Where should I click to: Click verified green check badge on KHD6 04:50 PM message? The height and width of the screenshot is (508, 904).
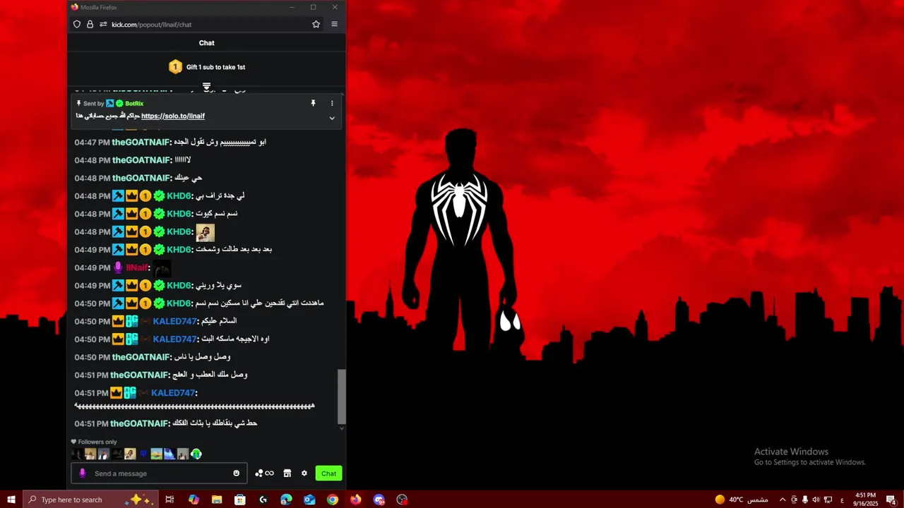click(x=159, y=303)
